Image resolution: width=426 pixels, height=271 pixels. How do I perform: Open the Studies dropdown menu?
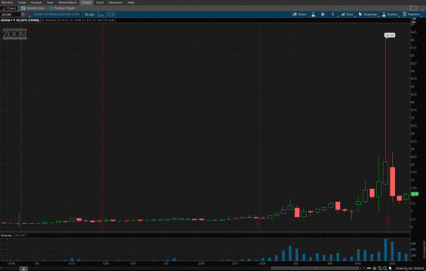[390, 14]
